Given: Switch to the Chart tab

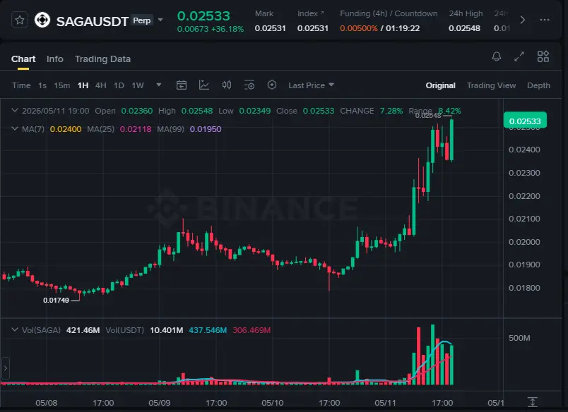Looking at the screenshot, I should [x=23, y=59].
